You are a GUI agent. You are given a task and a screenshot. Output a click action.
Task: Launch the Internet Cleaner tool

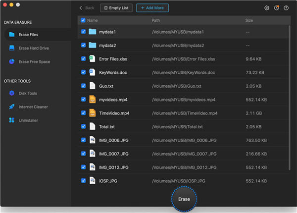coord(33,106)
